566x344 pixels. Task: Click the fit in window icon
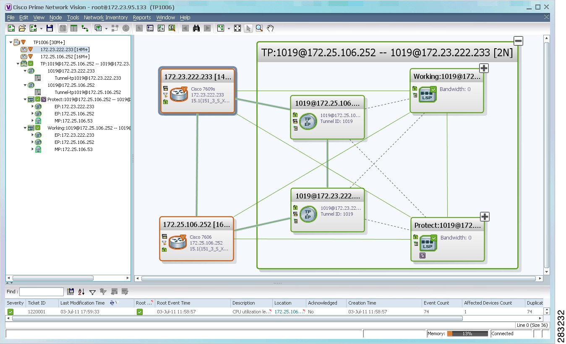237,28
